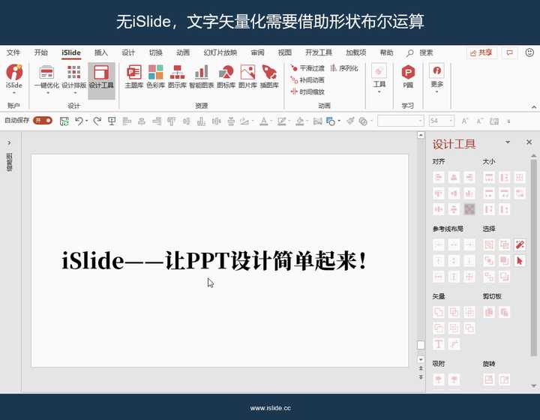Click the shape outline pen icon
Image resolution: width=540 pixels, height=420 pixels.
[x=282, y=121]
